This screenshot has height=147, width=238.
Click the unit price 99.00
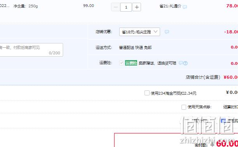pos(88,6)
